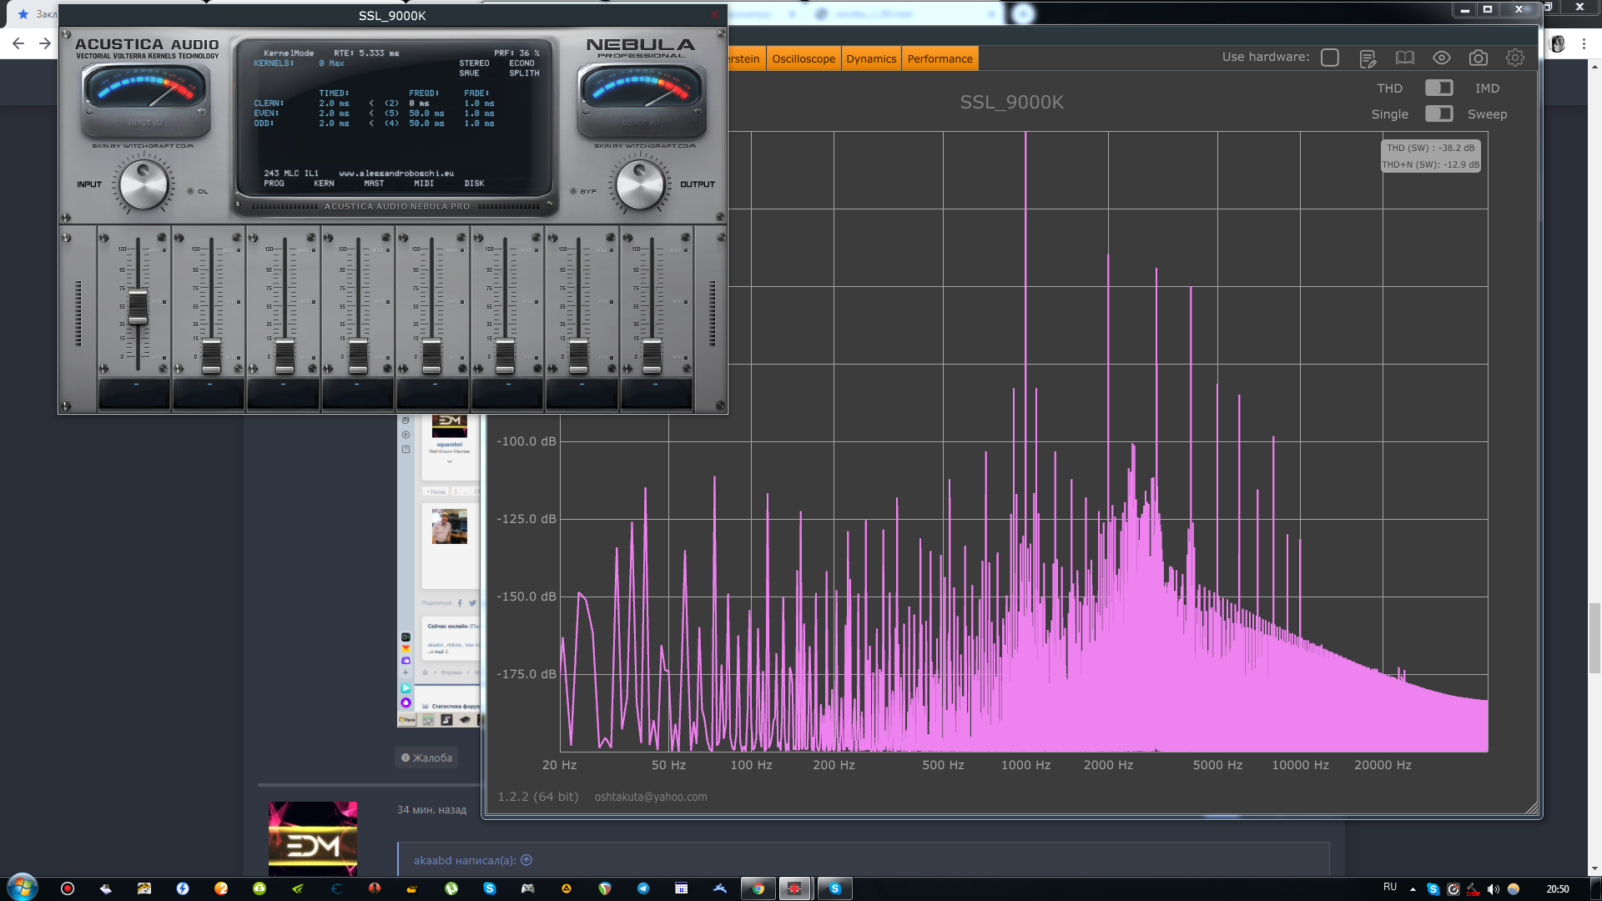This screenshot has height=901, width=1602.
Task: Switch to the Oscilloscope tab
Action: coord(804,58)
